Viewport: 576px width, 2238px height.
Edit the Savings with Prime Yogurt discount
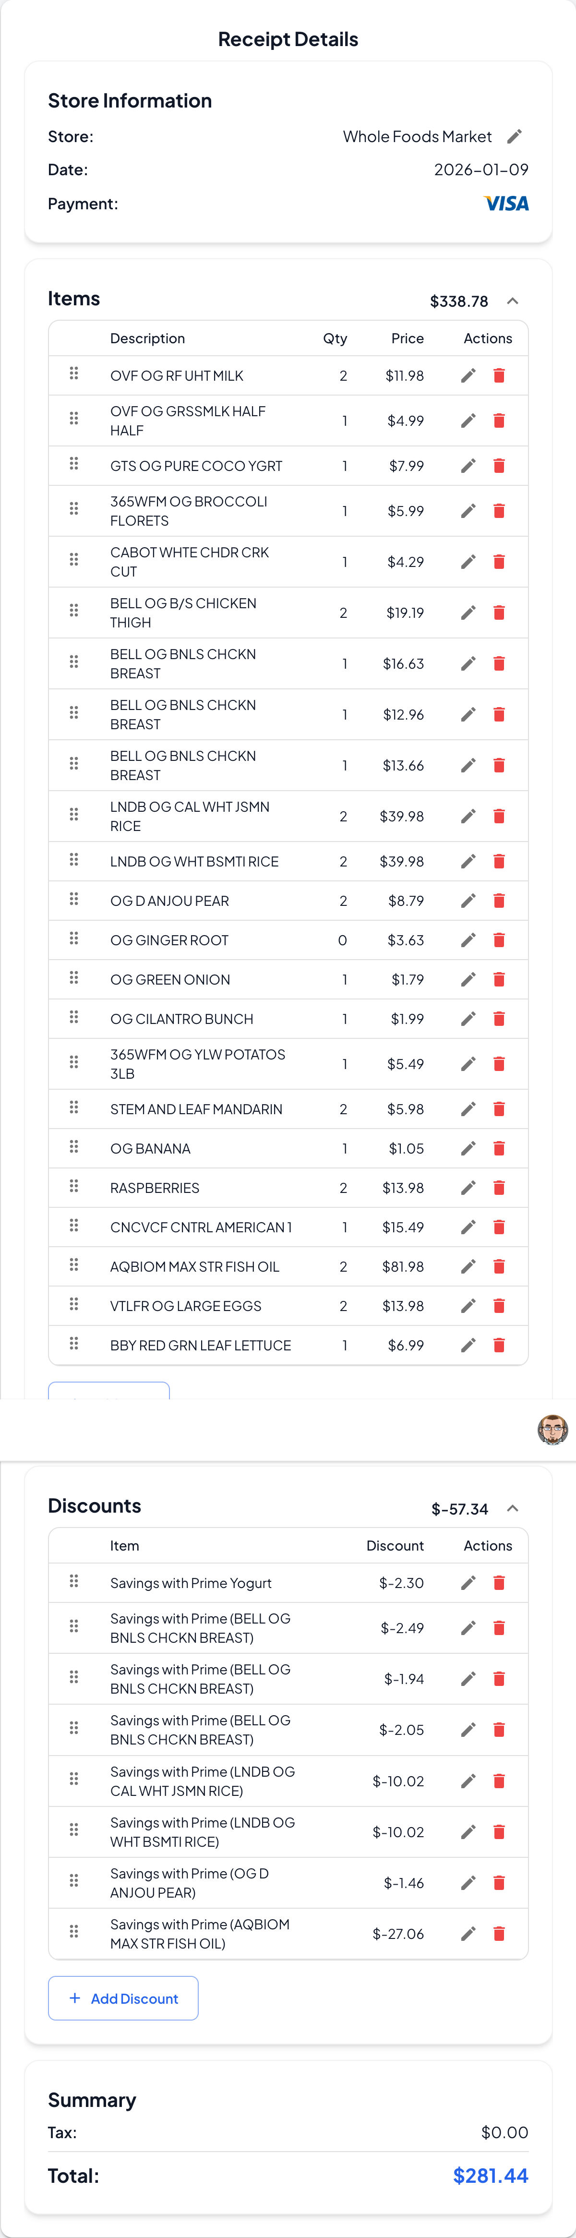click(x=468, y=1583)
